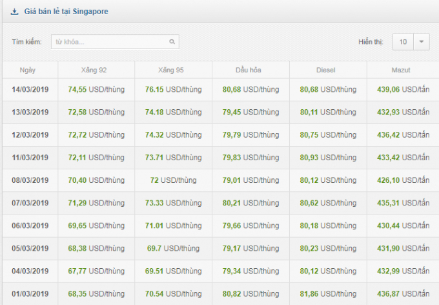Viewport: 439px width, 305px height.
Task: Click the 01/03/2019 date cell
Action: pos(30,293)
